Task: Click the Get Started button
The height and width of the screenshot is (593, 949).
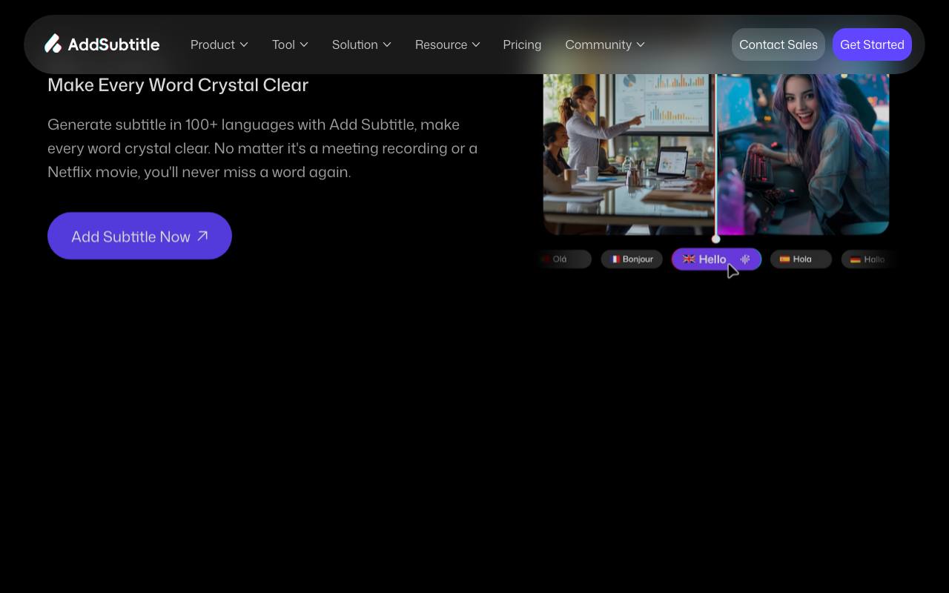Action: pos(872,44)
